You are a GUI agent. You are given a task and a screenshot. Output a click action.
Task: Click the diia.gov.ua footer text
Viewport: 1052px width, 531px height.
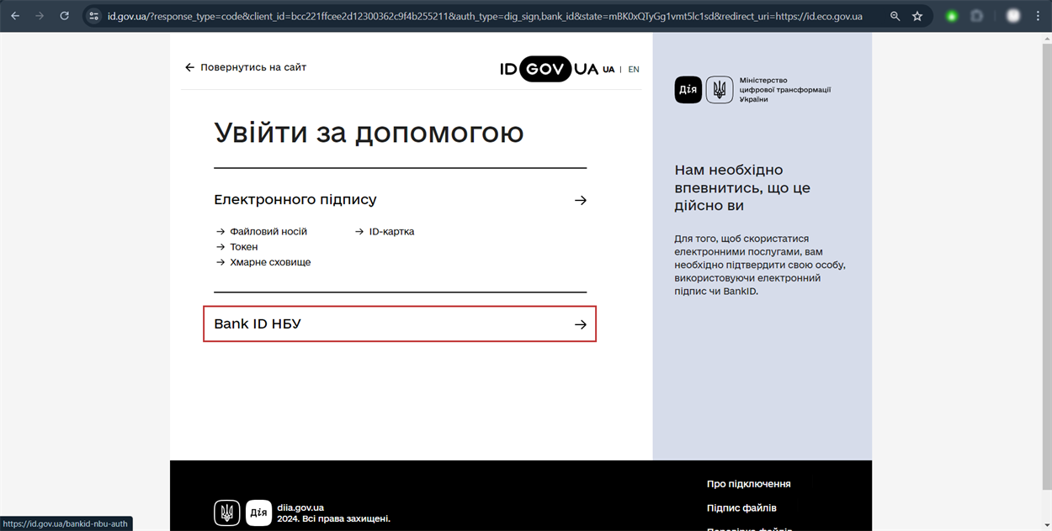point(300,507)
